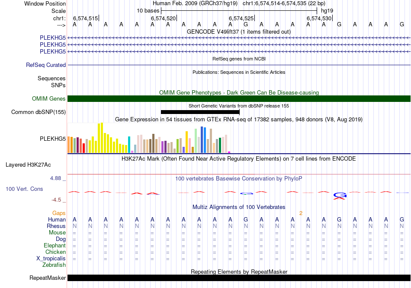
Task: Click the Sequences track label
Action: coord(51,78)
